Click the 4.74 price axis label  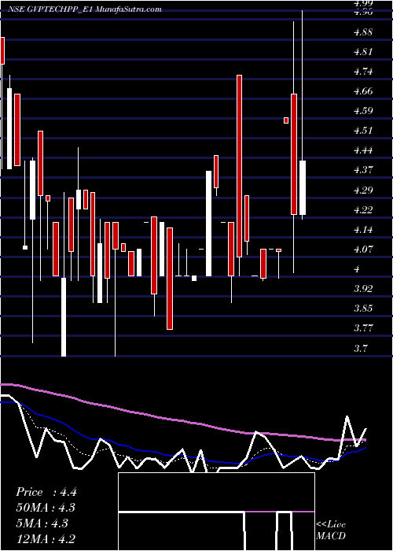362,72
